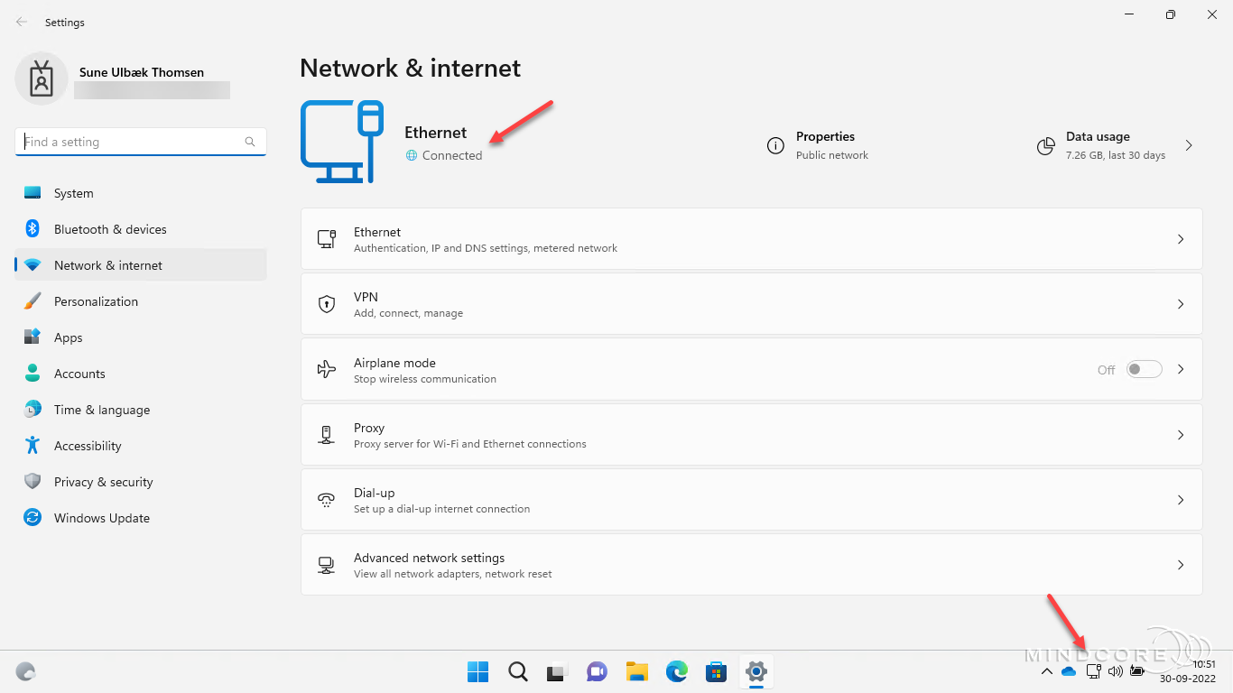Open Apps settings from the sidebar
Screen dimensions: 1233x693
67,337
